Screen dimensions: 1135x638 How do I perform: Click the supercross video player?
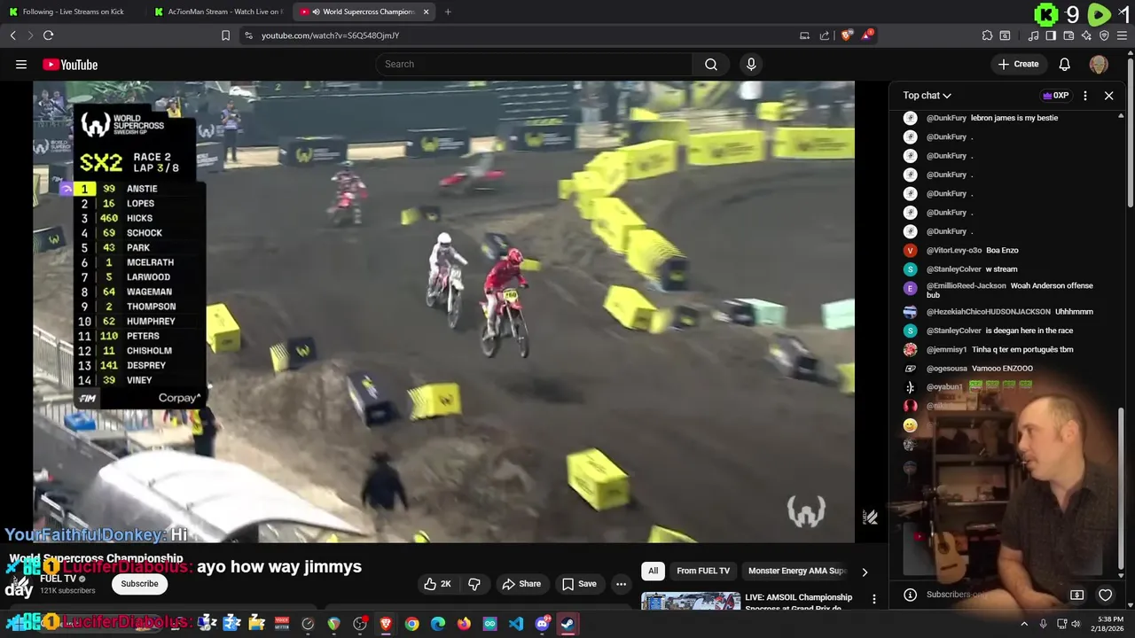point(443,311)
